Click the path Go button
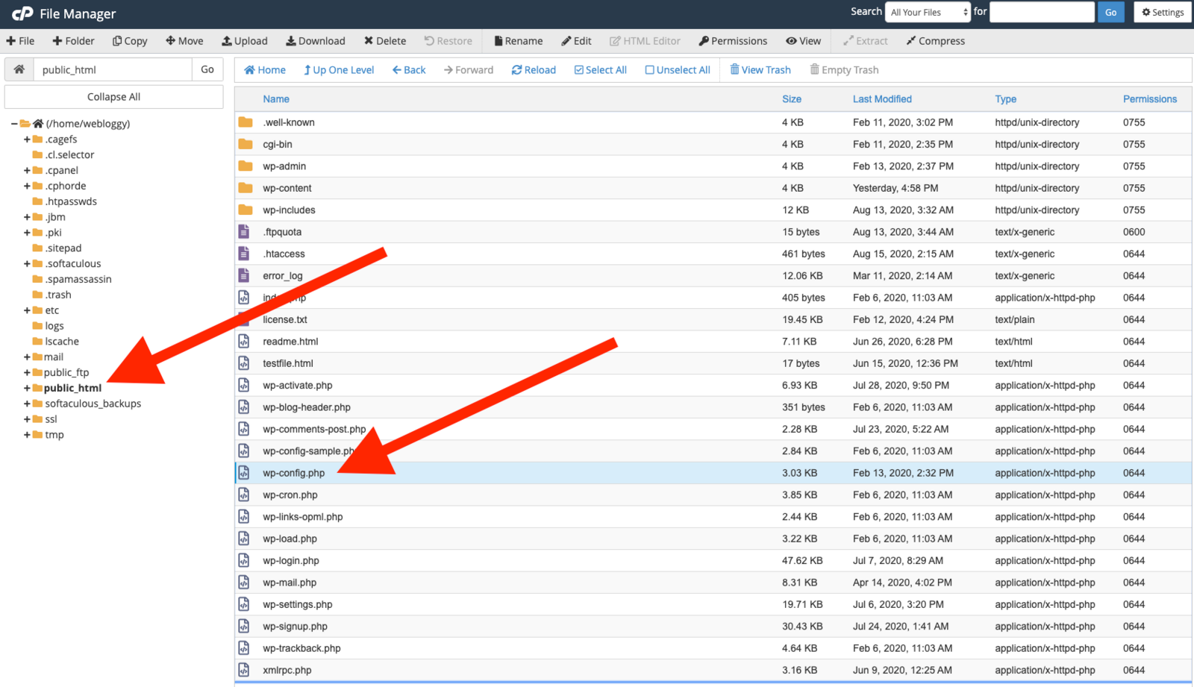 click(207, 69)
